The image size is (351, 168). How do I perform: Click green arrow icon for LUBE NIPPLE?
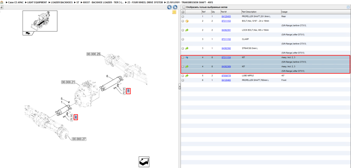pos(187,76)
